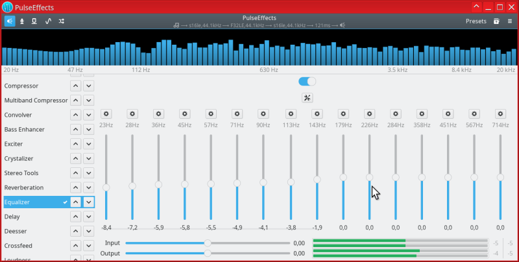Click the bypass icon beside Presets
Screen dimensions: 519x262
[x=496, y=21]
